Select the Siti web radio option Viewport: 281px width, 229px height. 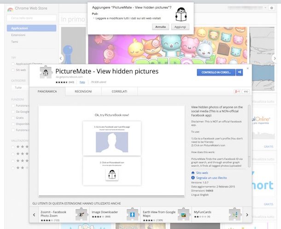pos(13,70)
